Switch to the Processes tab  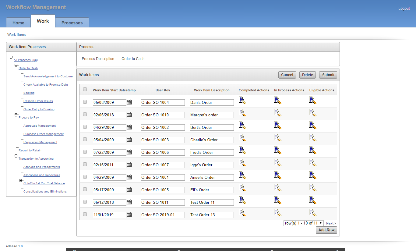(72, 23)
